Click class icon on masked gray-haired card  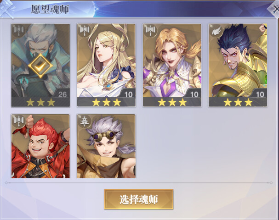point(19,31)
